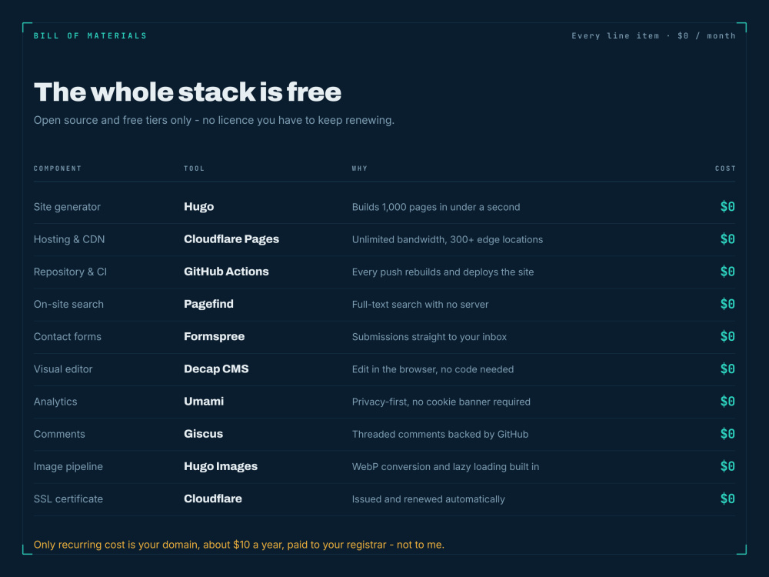Viewport: 769px width, 577px height.
Task: Click 'Giscus' tool name
Action: (x=203, y=434)
